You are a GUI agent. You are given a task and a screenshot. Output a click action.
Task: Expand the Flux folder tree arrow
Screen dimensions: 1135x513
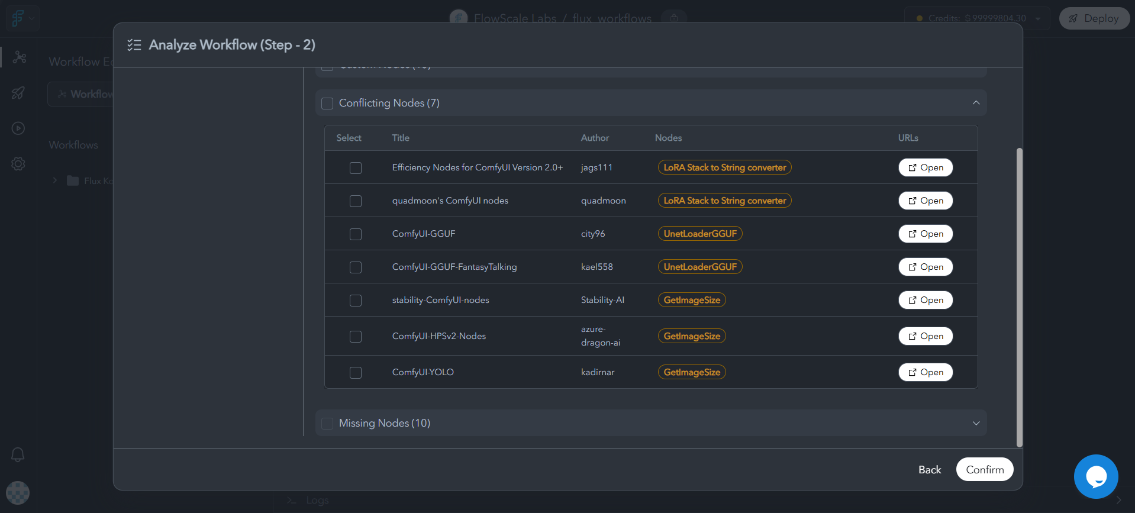point(54,180)
